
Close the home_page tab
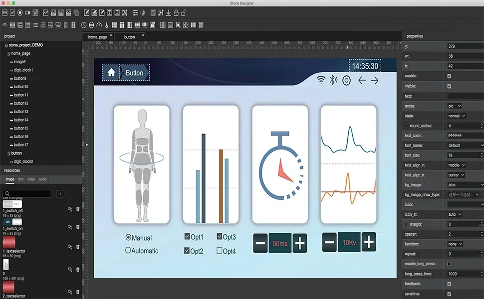tap(111, 35)
